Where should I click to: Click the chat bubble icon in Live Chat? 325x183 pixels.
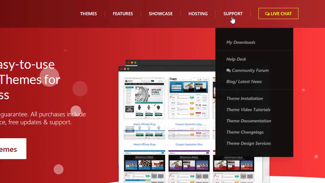pyautogui.click(x=267, y=14)
